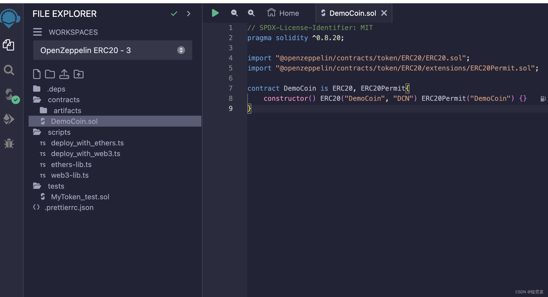
Task: Close the DemoCoin.sol tab
Action: [x=384, y=13]
